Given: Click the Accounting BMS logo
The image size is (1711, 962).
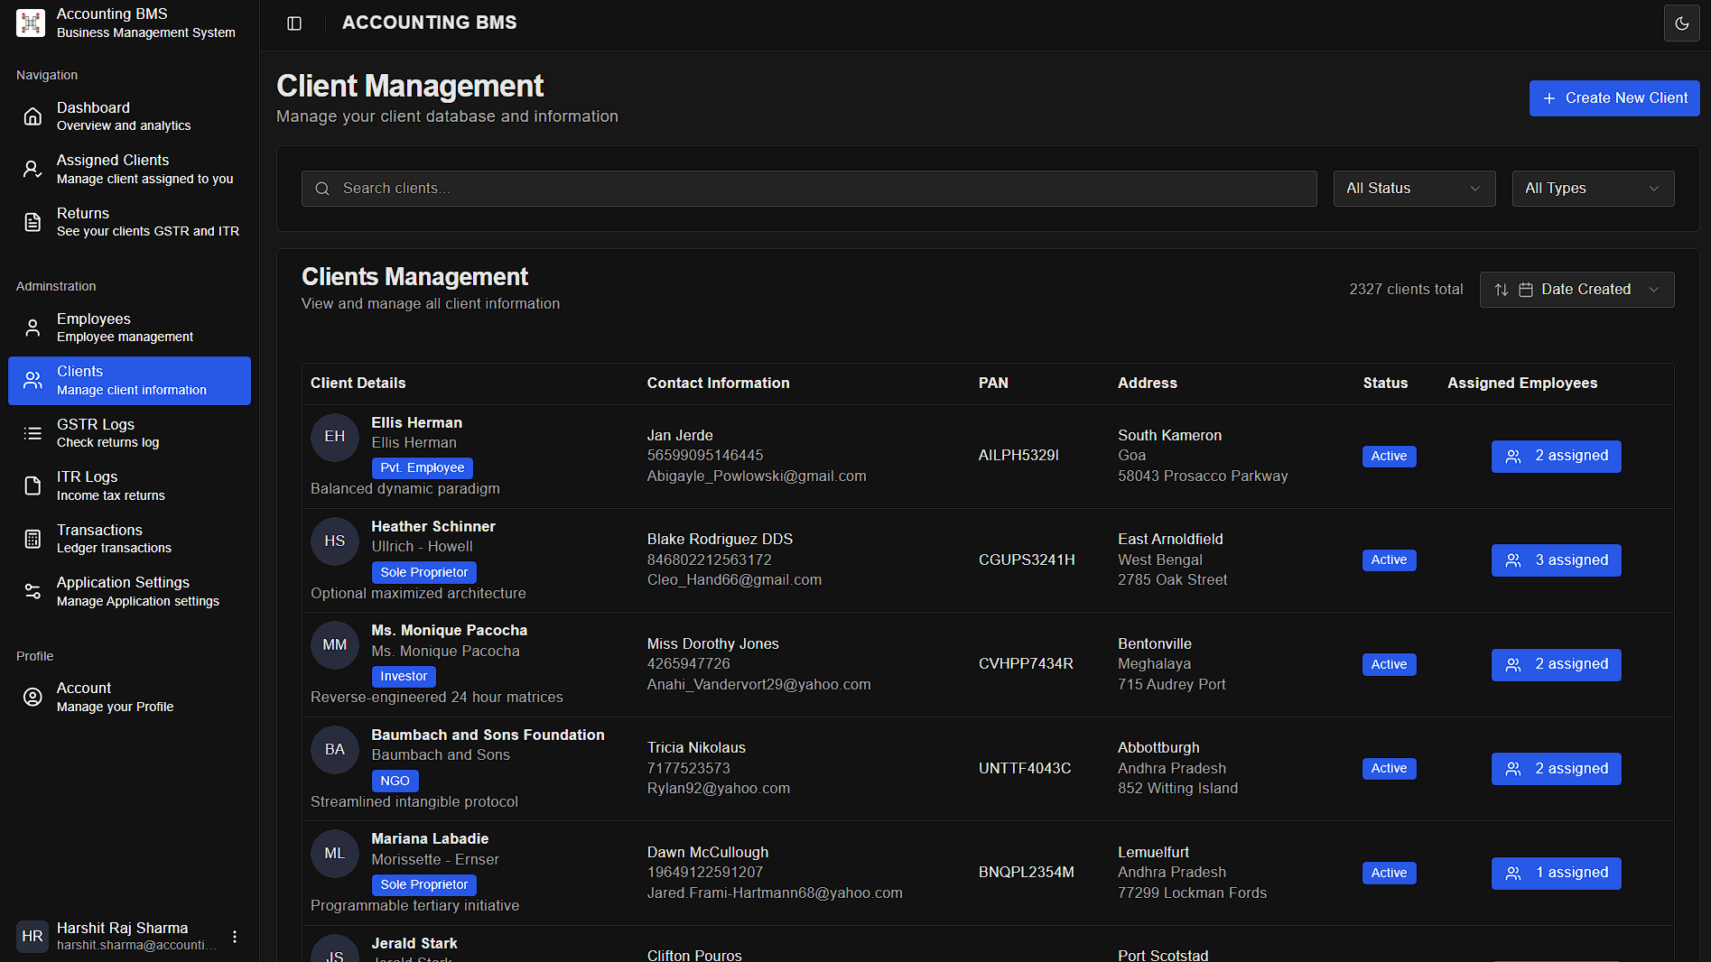Looking at the screenshot, I should coord(30,23).
